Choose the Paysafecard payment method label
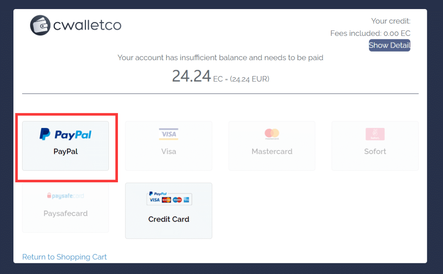This screenshot has height=274, width=443. [x=65, y=213]
